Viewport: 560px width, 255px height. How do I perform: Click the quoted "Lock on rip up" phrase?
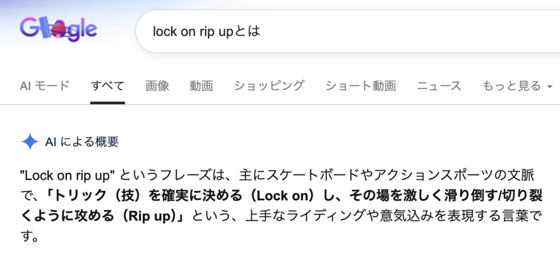(x=67, y=176)
